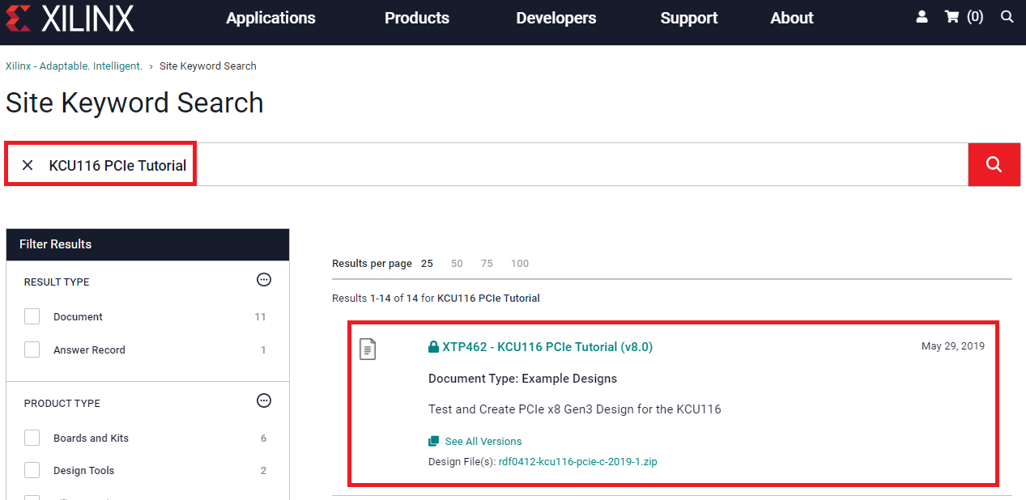
Task: Open the Products menu
Action: 416,18
